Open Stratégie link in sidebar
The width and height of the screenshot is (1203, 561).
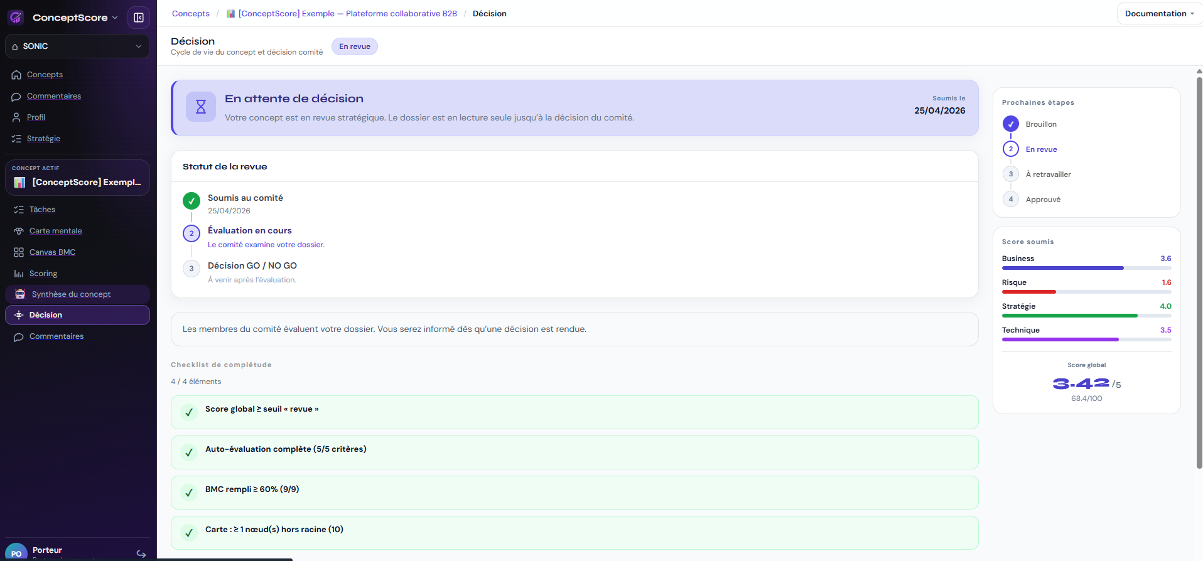pos(43,139)
